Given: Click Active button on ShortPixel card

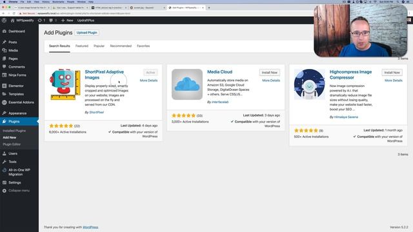Looking at the screenshot, I should click(150, 72).
